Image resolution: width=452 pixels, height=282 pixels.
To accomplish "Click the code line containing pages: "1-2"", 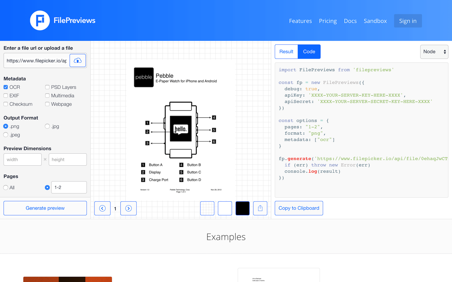I will coord(304,127).
